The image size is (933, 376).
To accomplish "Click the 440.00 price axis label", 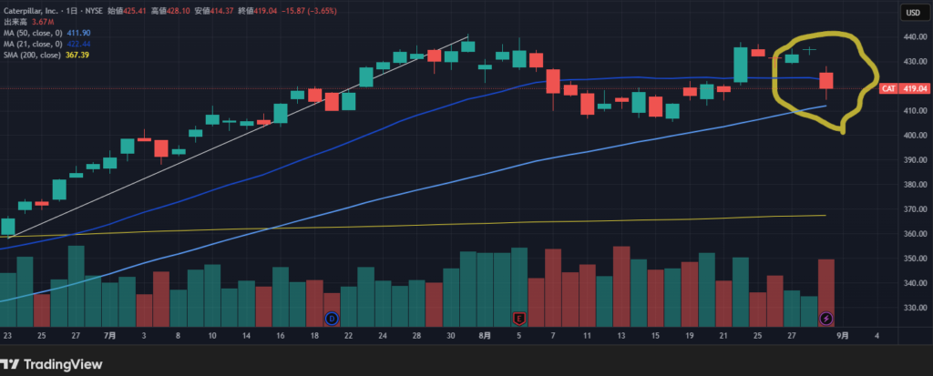I will coord(915,37).
